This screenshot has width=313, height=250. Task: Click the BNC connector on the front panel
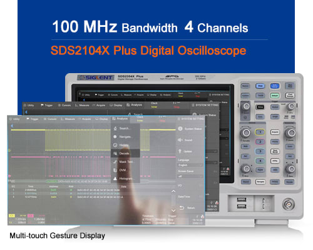(289, 204)
